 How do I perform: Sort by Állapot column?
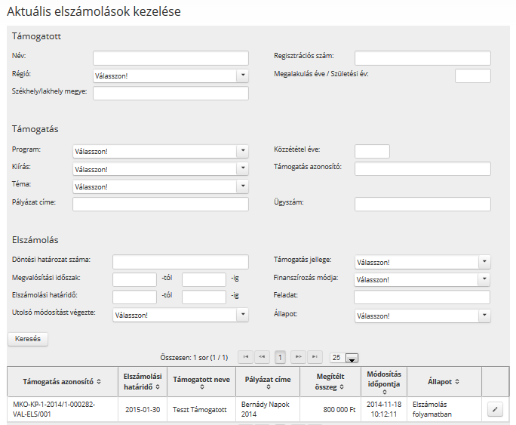coord(457,382)
